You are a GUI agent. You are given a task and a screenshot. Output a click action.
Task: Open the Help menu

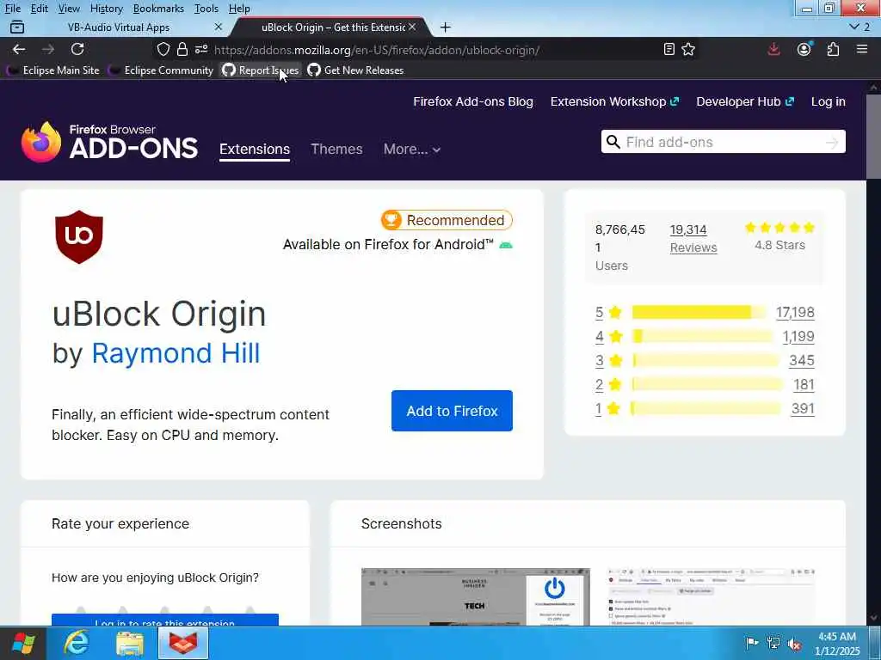pos(239,9)
